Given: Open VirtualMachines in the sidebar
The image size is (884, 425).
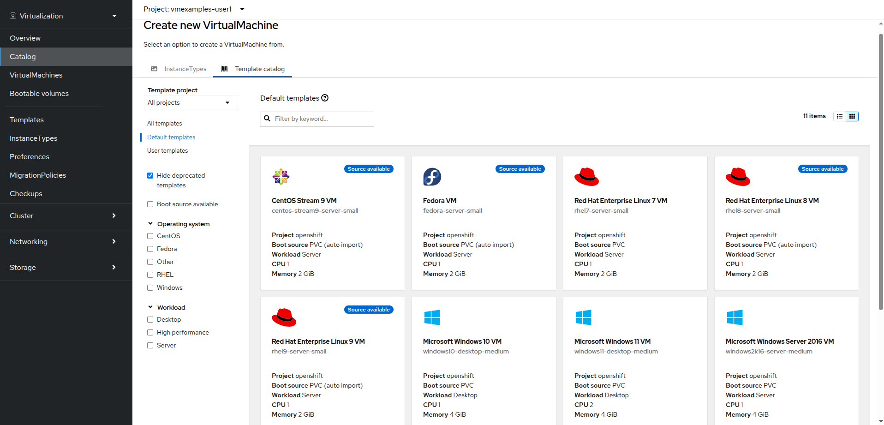Looking at the screenshot, I should click(36, 75).
